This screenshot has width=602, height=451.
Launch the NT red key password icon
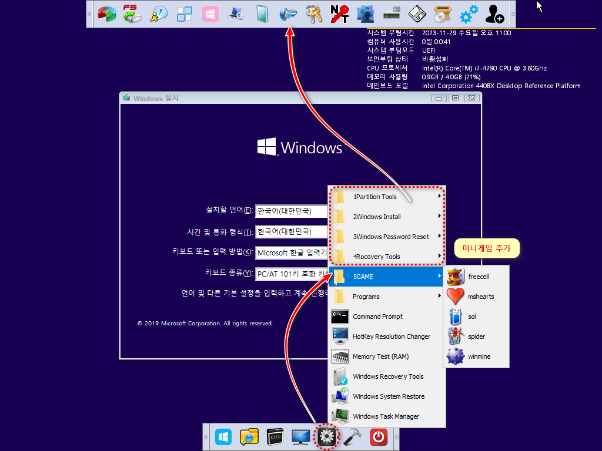pos(340,14)
